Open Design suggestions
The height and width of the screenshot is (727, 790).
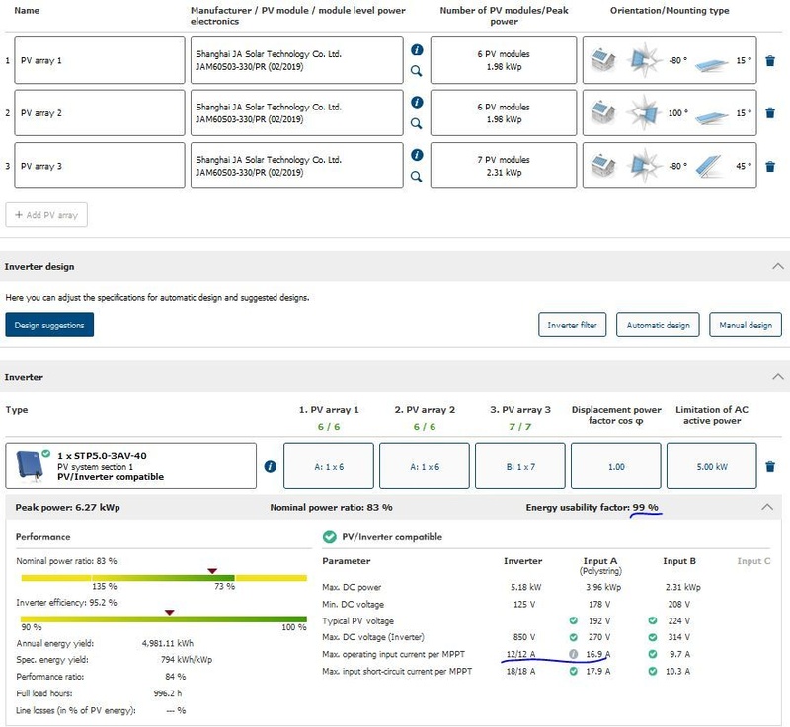(x=49, y=325)
